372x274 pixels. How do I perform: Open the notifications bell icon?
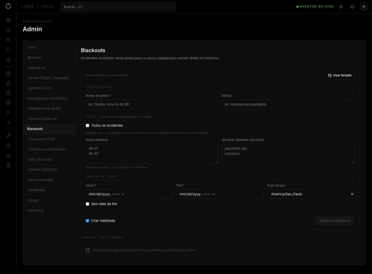[352, 7]
